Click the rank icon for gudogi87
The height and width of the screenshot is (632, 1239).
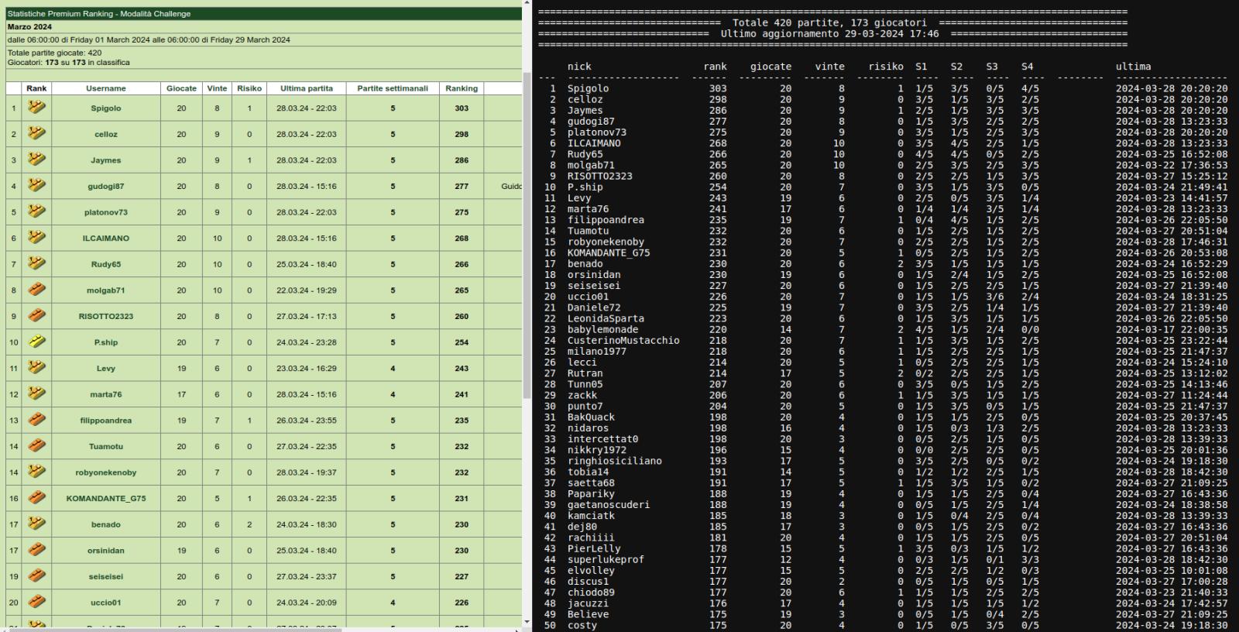coord(36,186)
